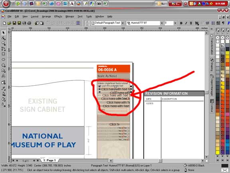Open the Fill tool bucket flyout
230x173 pixels.
pyautogui.click(x=3, y=99)
